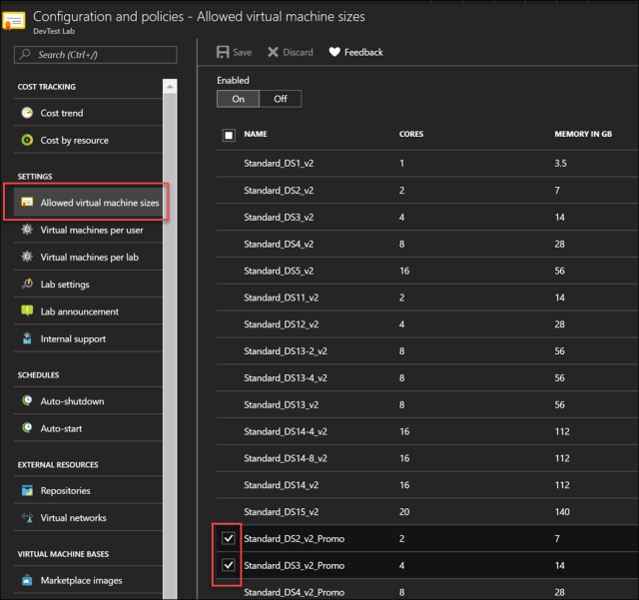639x600 pixels.
Task: Open Allowed virtual machine sizes menu item
Action: coord(99,203)
